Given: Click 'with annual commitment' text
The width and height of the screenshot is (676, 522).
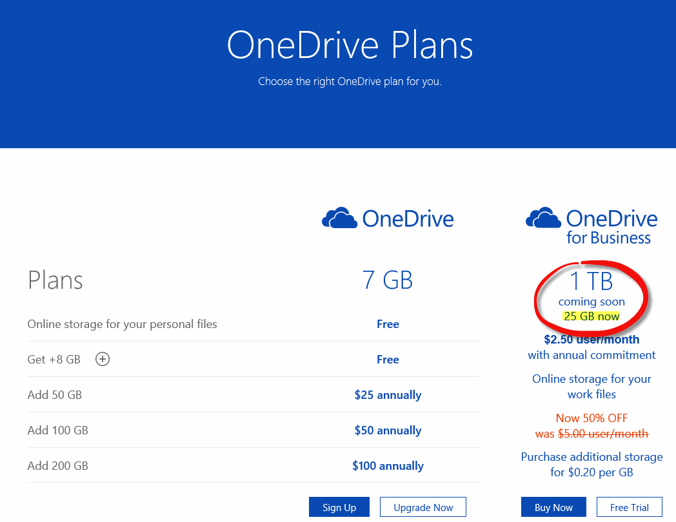Looking at the screenshot, I should point(591,355).
